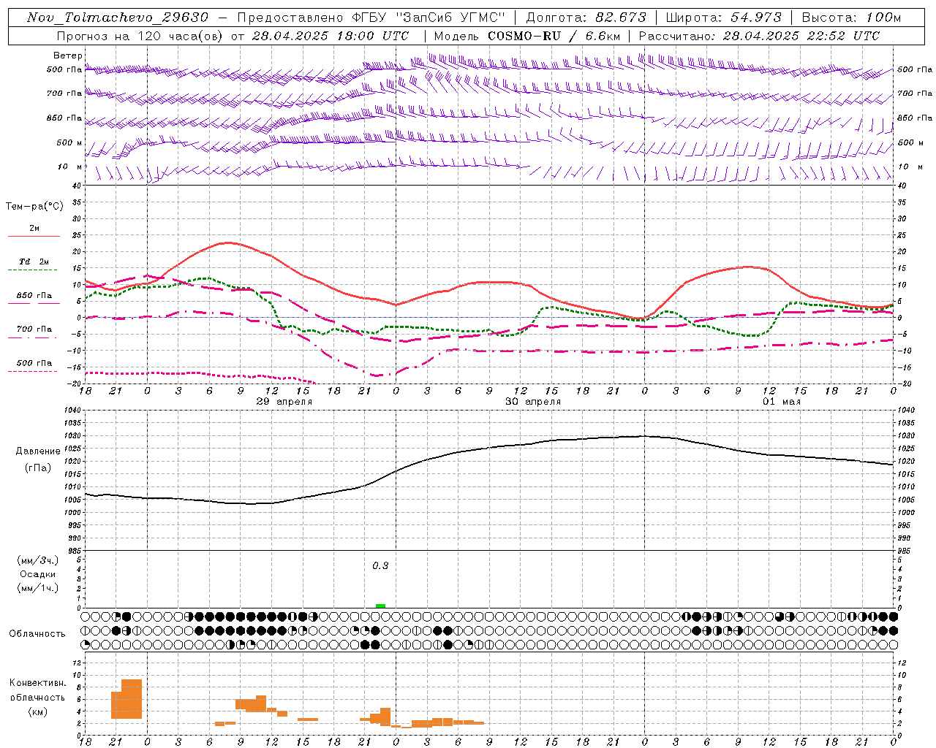
Task: Select the text Предоставлено ФГБУ "ЗапСиб УГМС"
Action: pyautogui.click(x=371, y=18)
